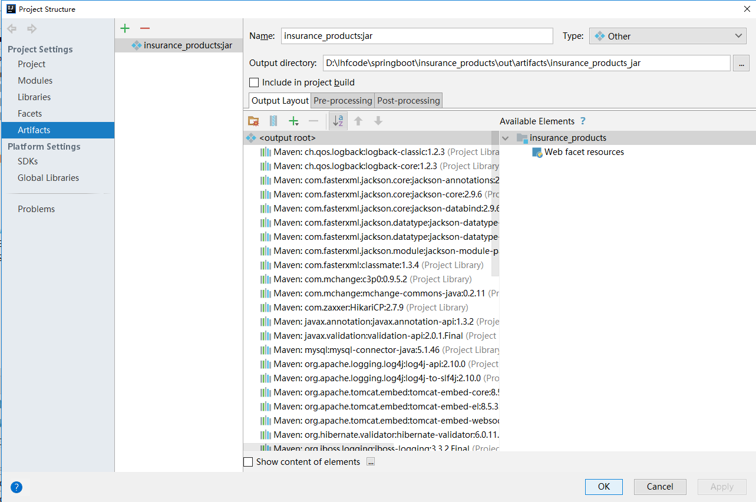
Task: Close the Project Structure dialog
Action: tap(747, 9)
